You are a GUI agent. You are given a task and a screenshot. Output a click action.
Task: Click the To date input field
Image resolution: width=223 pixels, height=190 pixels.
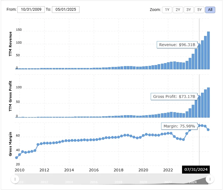65,10
